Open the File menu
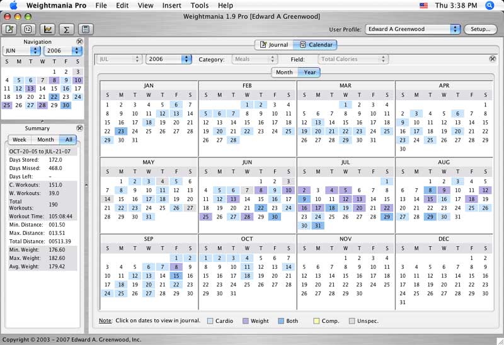 point(101,6)
